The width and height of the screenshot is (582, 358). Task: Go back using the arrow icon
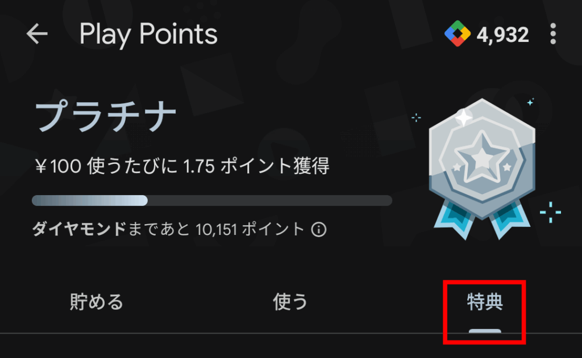(x=37, y=33)
